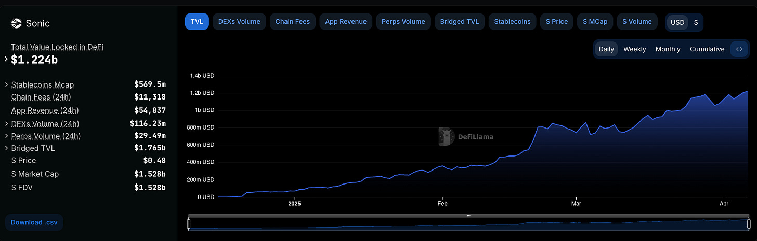Click the $116.23m DEXs volume value
This screenshot has height=241, width=757.
[x=148, y=123]
